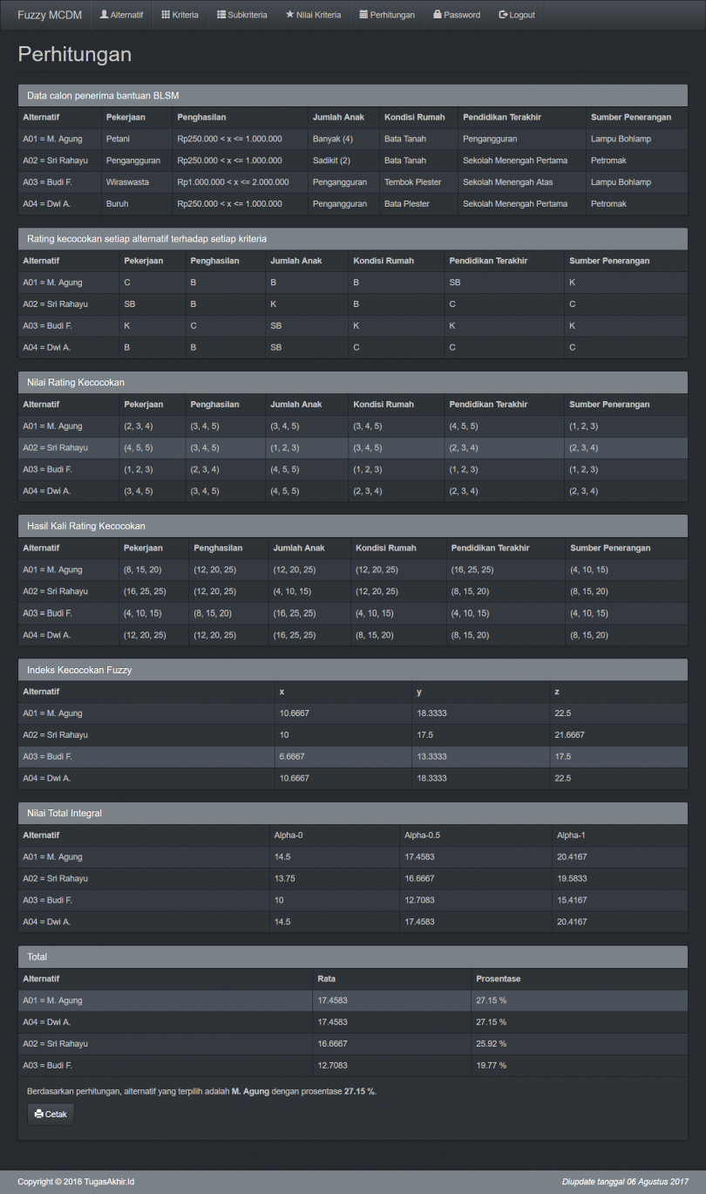This screenshot has width=706, height=1194.
Task: Click the 'Nilai Total Integral' panel heading
Action: (x=64, y=813)
